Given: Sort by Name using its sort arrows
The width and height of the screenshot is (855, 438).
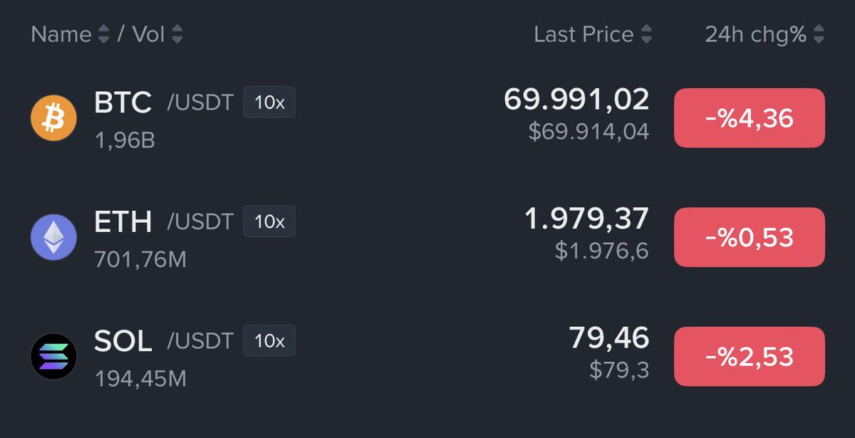Looking at the screenshot, I should tap(104, 34).
